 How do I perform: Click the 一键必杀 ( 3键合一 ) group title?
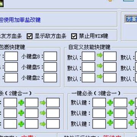[96, 94]
